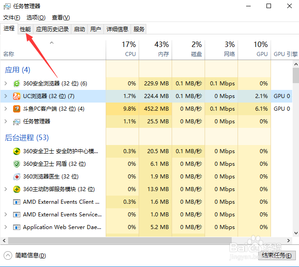Sort by the GPU column header
This screenshot has width=299, height=267.
click(x=254, y=50)
